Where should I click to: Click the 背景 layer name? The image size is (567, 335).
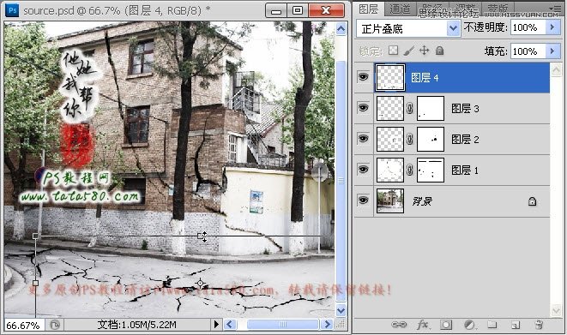[422, 201]
